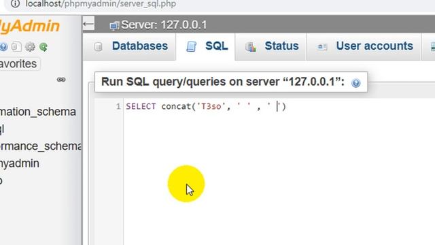Switch to the SQL tab

click(x=205, y=46)
